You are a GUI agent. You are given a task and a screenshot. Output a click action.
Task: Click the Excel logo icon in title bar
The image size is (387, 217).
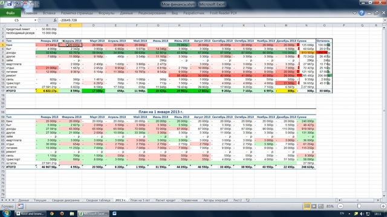click(x=2, y=3)
